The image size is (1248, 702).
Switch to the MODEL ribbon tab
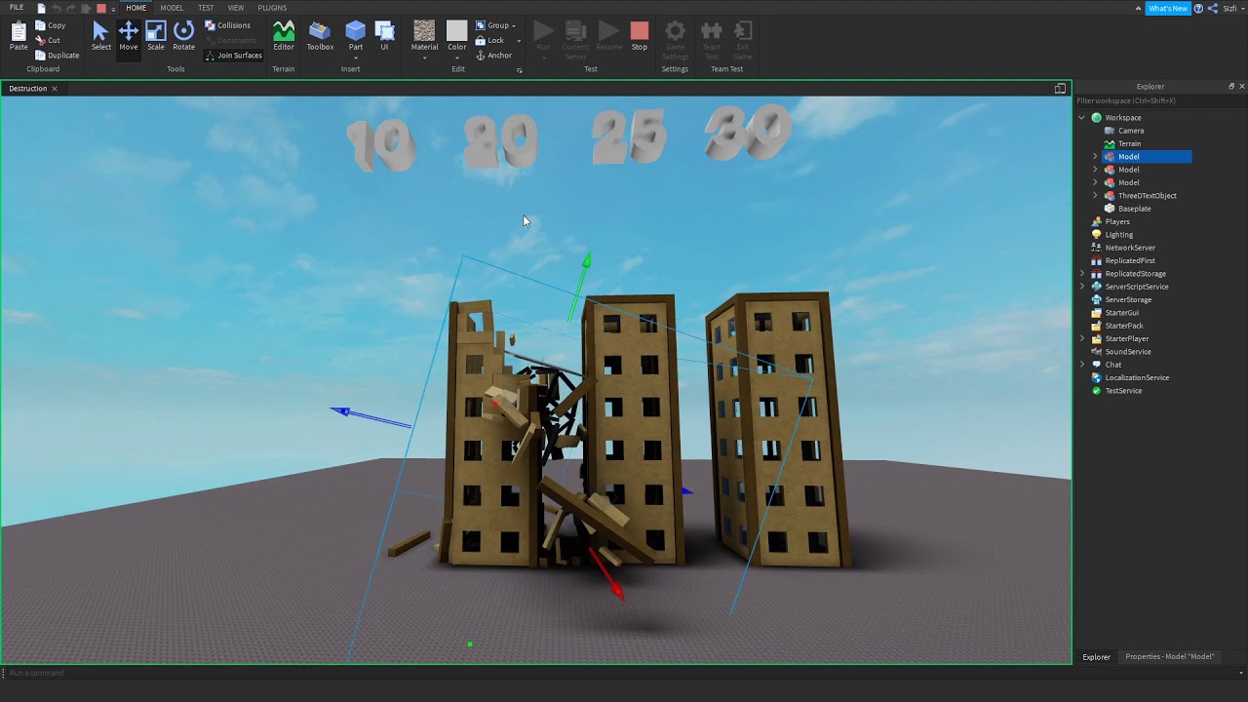pyautogui.click(x=172, y=8)
